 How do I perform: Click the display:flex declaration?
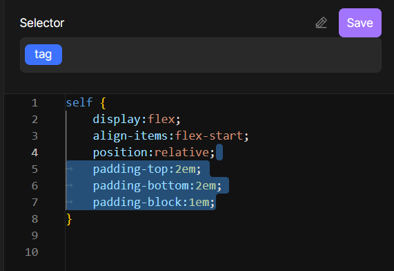(137, 119)
